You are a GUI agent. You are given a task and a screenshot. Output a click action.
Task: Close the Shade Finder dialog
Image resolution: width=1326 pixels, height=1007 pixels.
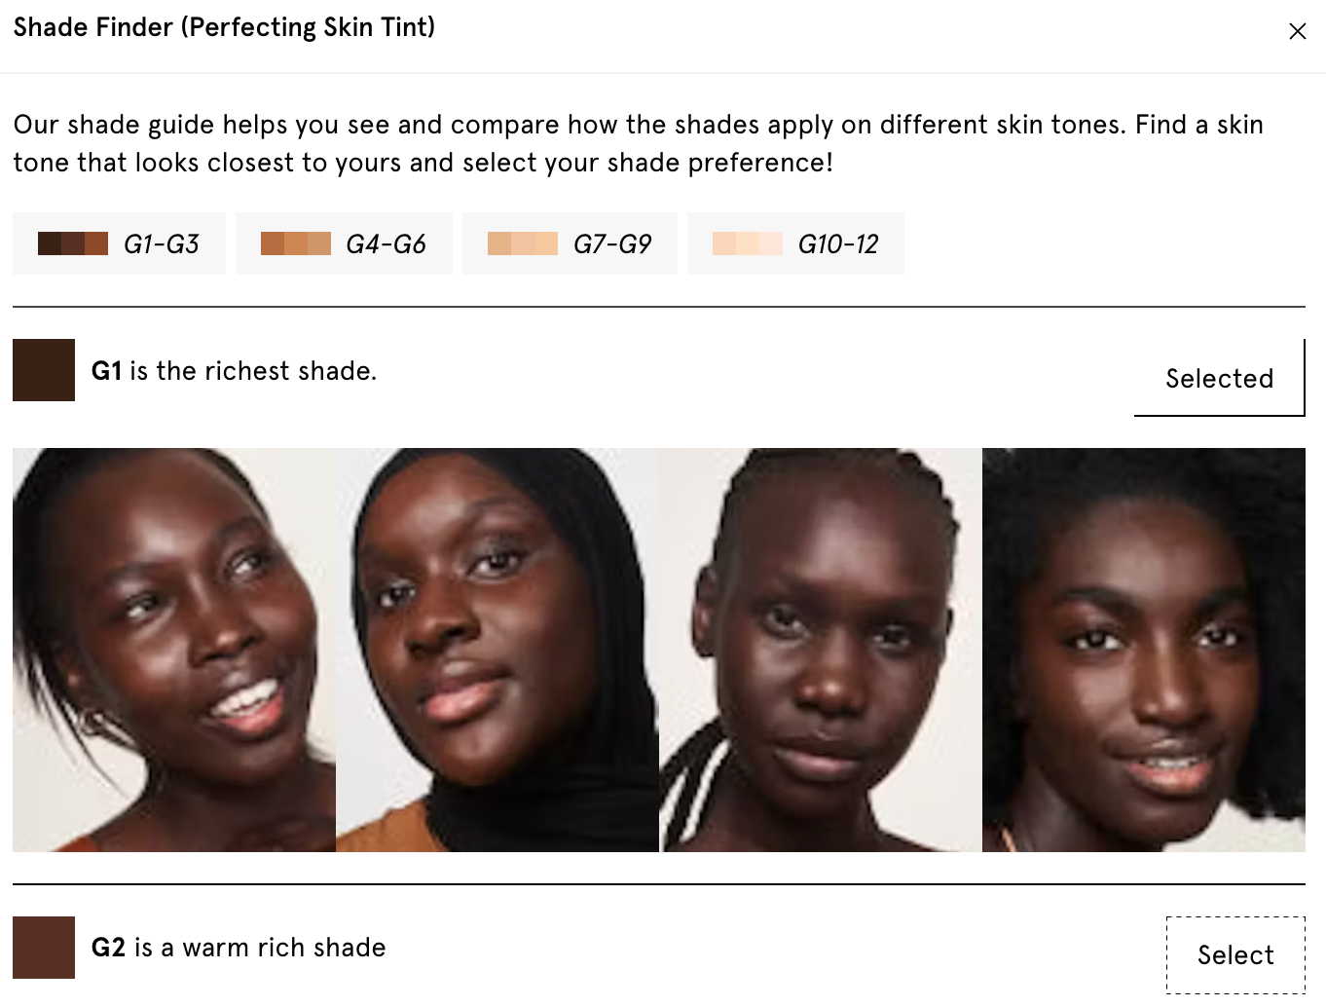coord(1298,31)
